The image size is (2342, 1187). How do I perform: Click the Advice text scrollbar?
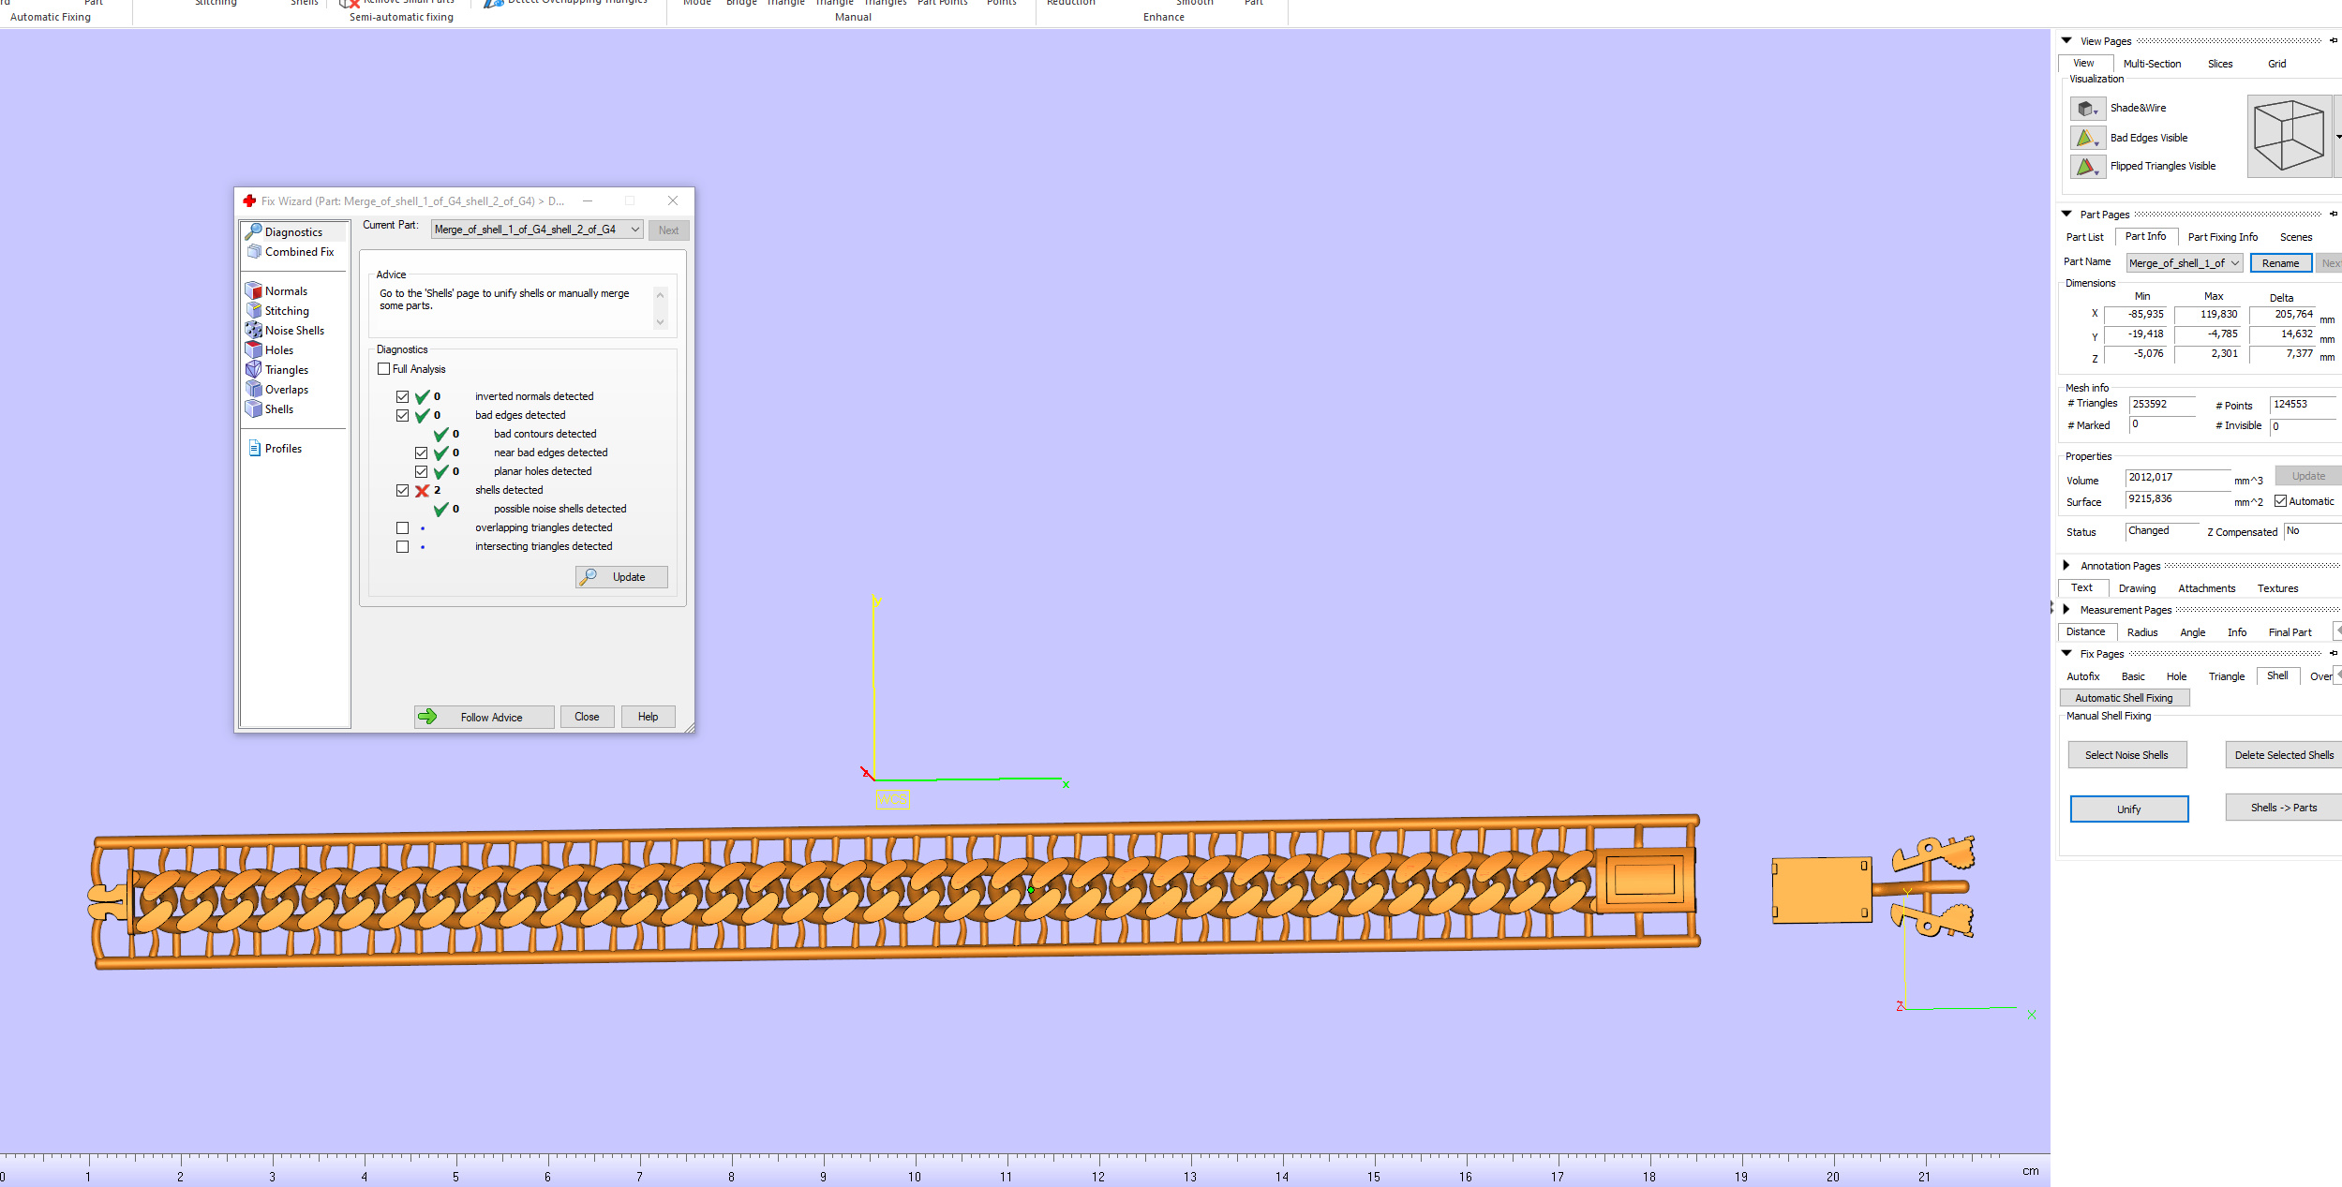point(661,308)
